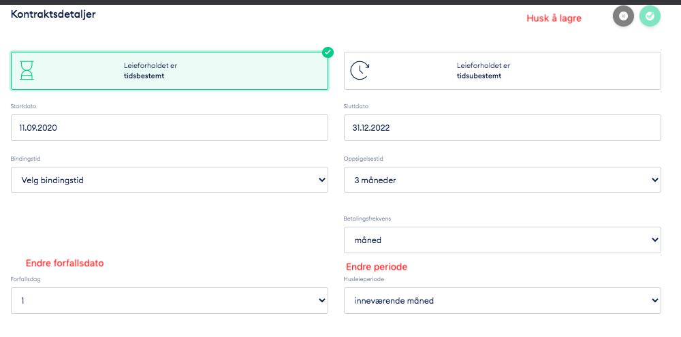Expand the Oppsigelsestid dropdown showing 3 måneder
Screen dimensions: 681x337
502,180
